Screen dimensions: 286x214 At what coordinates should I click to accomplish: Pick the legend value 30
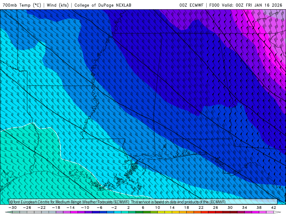tap(230, 208)
